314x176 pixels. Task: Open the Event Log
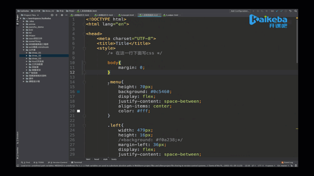[287, 162]
